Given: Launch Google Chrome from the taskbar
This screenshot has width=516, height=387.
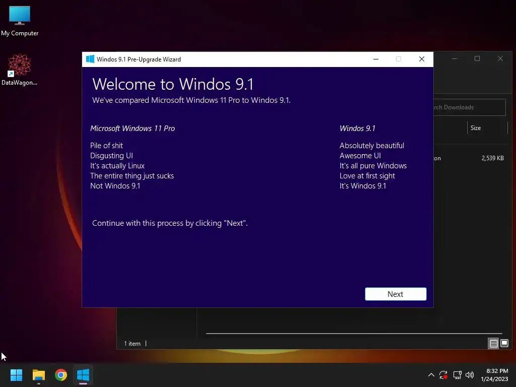Looking at the screenshot, I should (61, 375).
